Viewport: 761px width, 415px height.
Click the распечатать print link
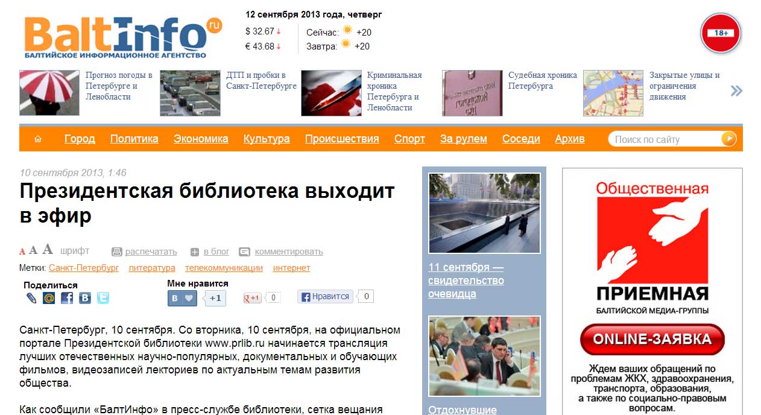[x=151, y=252]
